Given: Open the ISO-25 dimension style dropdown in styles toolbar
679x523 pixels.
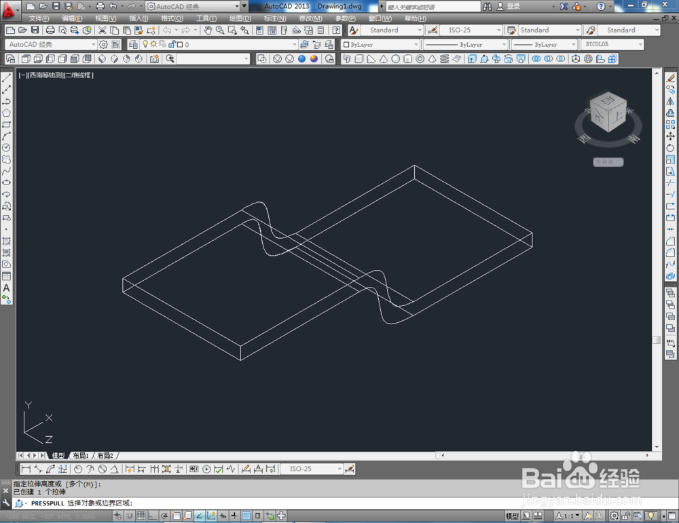Looking at the screenshot, I should tap(471, 30).
